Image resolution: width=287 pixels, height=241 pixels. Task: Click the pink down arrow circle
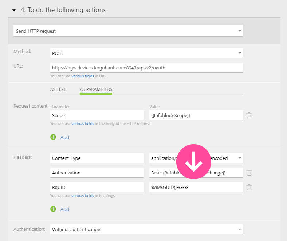tap(193, 162)
